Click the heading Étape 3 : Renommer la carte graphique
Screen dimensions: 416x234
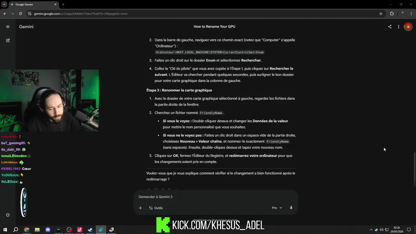pyautogui.click(x=179, y=90)
